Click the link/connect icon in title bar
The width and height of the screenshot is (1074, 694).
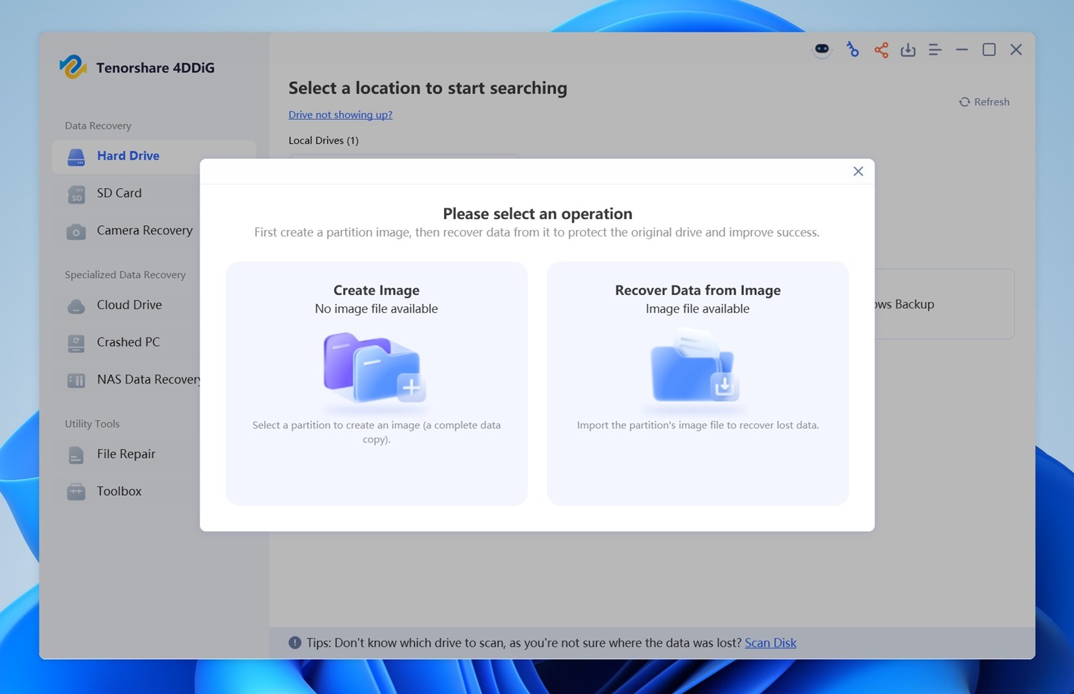(x=852, y=50)
